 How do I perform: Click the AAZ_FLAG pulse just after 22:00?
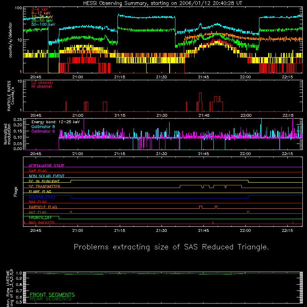pyautogui.click(x=248, y=213)
